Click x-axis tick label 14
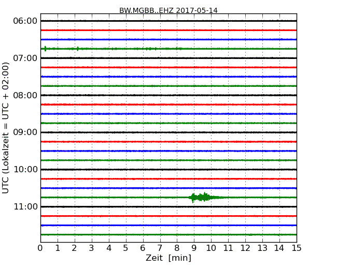 (279, 248)
